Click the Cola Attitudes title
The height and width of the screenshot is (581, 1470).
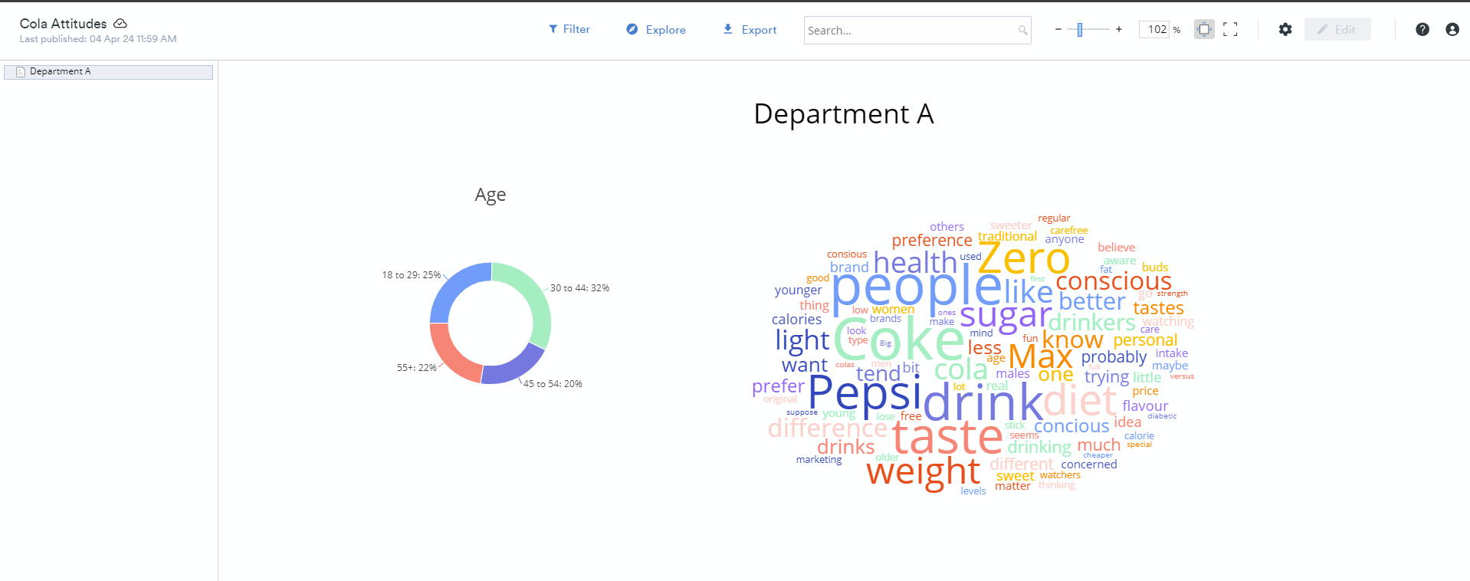click(63, 24)
